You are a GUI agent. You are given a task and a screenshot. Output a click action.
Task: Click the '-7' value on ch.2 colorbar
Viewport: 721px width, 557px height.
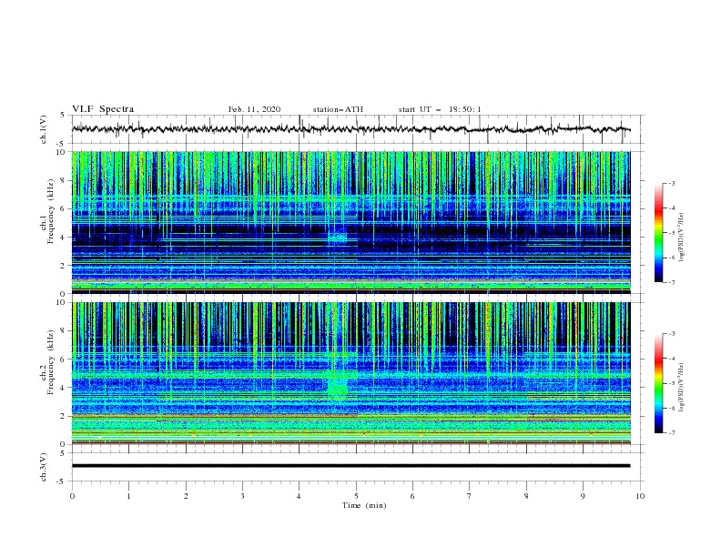pyautogui.click(x=671, y=433)
